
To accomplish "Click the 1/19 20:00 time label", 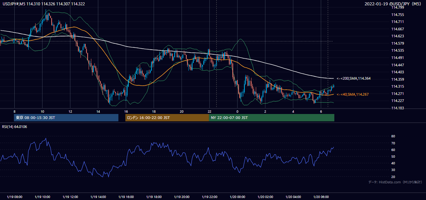I will coord(181,197).
